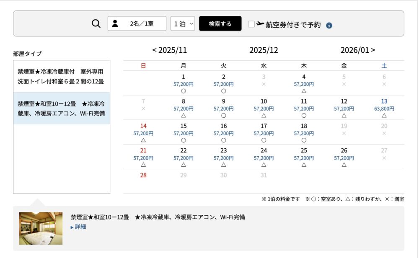Viewport: 419px width, 258px height.
Task: Select December 13 price 63,800円
Action: (x=384, y=108)
